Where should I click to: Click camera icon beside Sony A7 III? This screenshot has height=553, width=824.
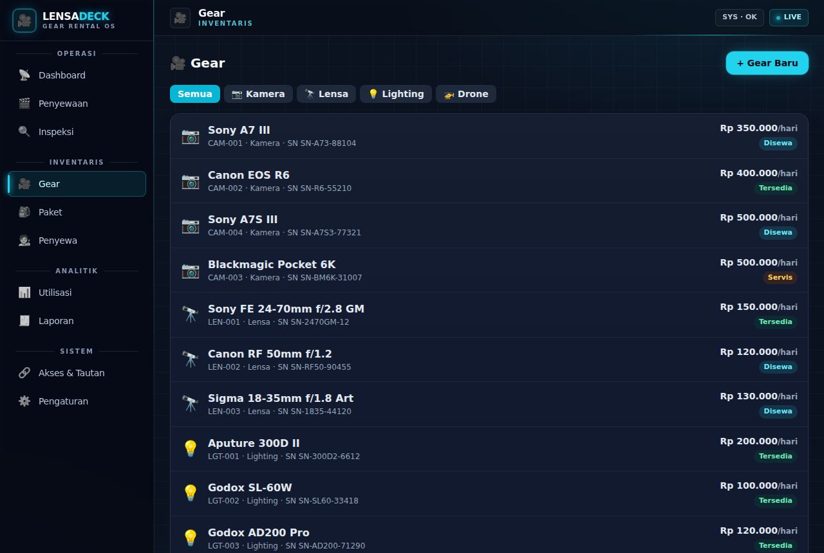click(x=190, y=136)
